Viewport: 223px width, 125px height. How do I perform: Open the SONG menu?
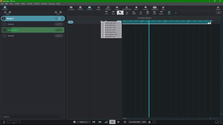[17, 4]
